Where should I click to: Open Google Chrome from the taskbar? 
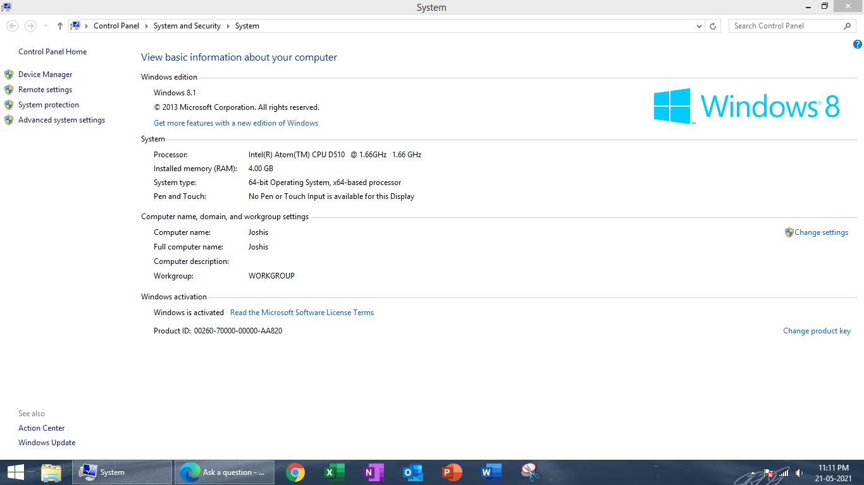point(295,472)
